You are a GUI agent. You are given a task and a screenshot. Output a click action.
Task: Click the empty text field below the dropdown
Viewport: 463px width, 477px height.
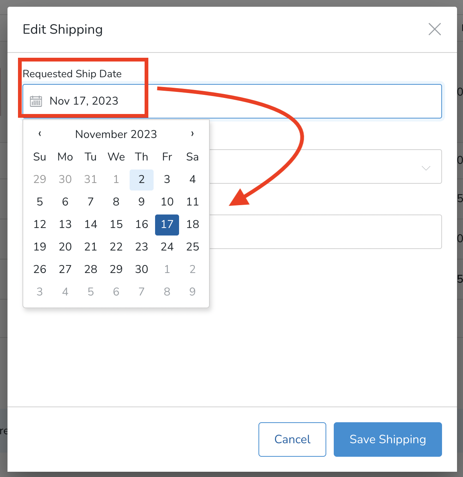point(326,232)
